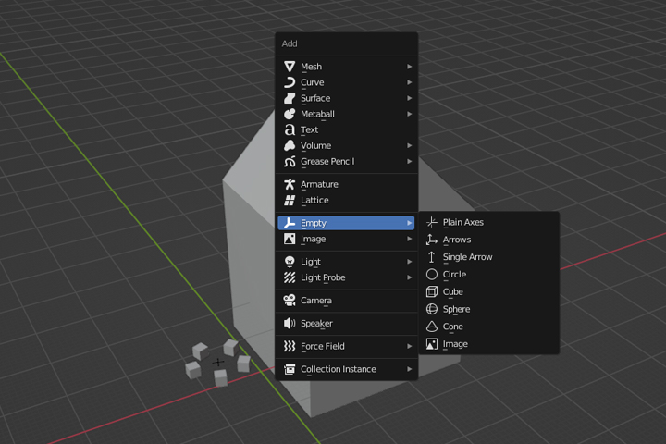The height and width of the screenshot is (444, 666).
Task: Open the Light Probe submenu
Action: tap(346, 277)
